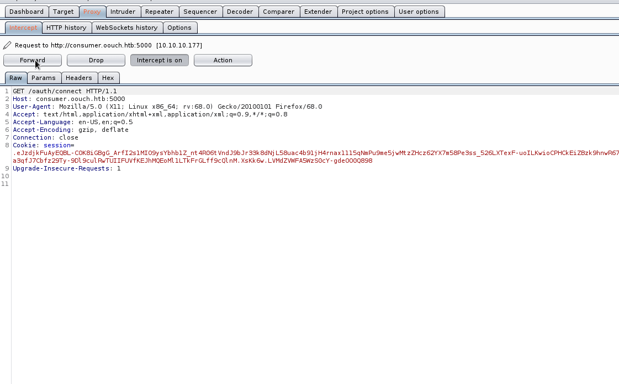Open the Project options tab
This screenshot has width=619, height=384.
(x=365, y=12)
